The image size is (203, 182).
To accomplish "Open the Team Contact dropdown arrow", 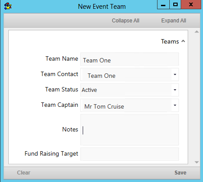I will [x=175, y=74].
